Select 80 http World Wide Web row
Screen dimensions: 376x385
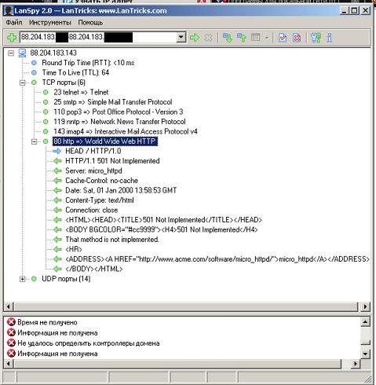[x=105, y=141]
